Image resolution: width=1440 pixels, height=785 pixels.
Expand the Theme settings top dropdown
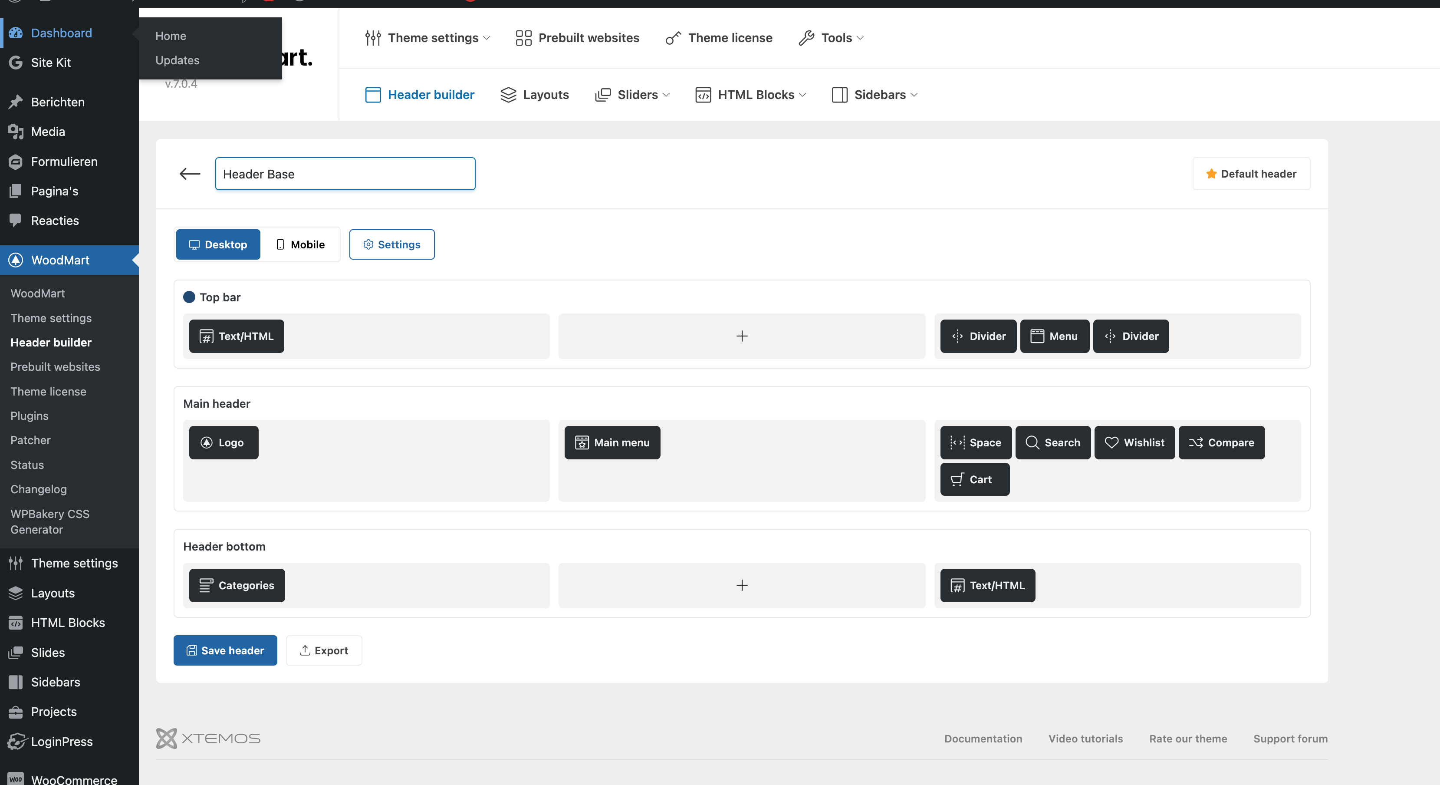(x=427, y=37)
